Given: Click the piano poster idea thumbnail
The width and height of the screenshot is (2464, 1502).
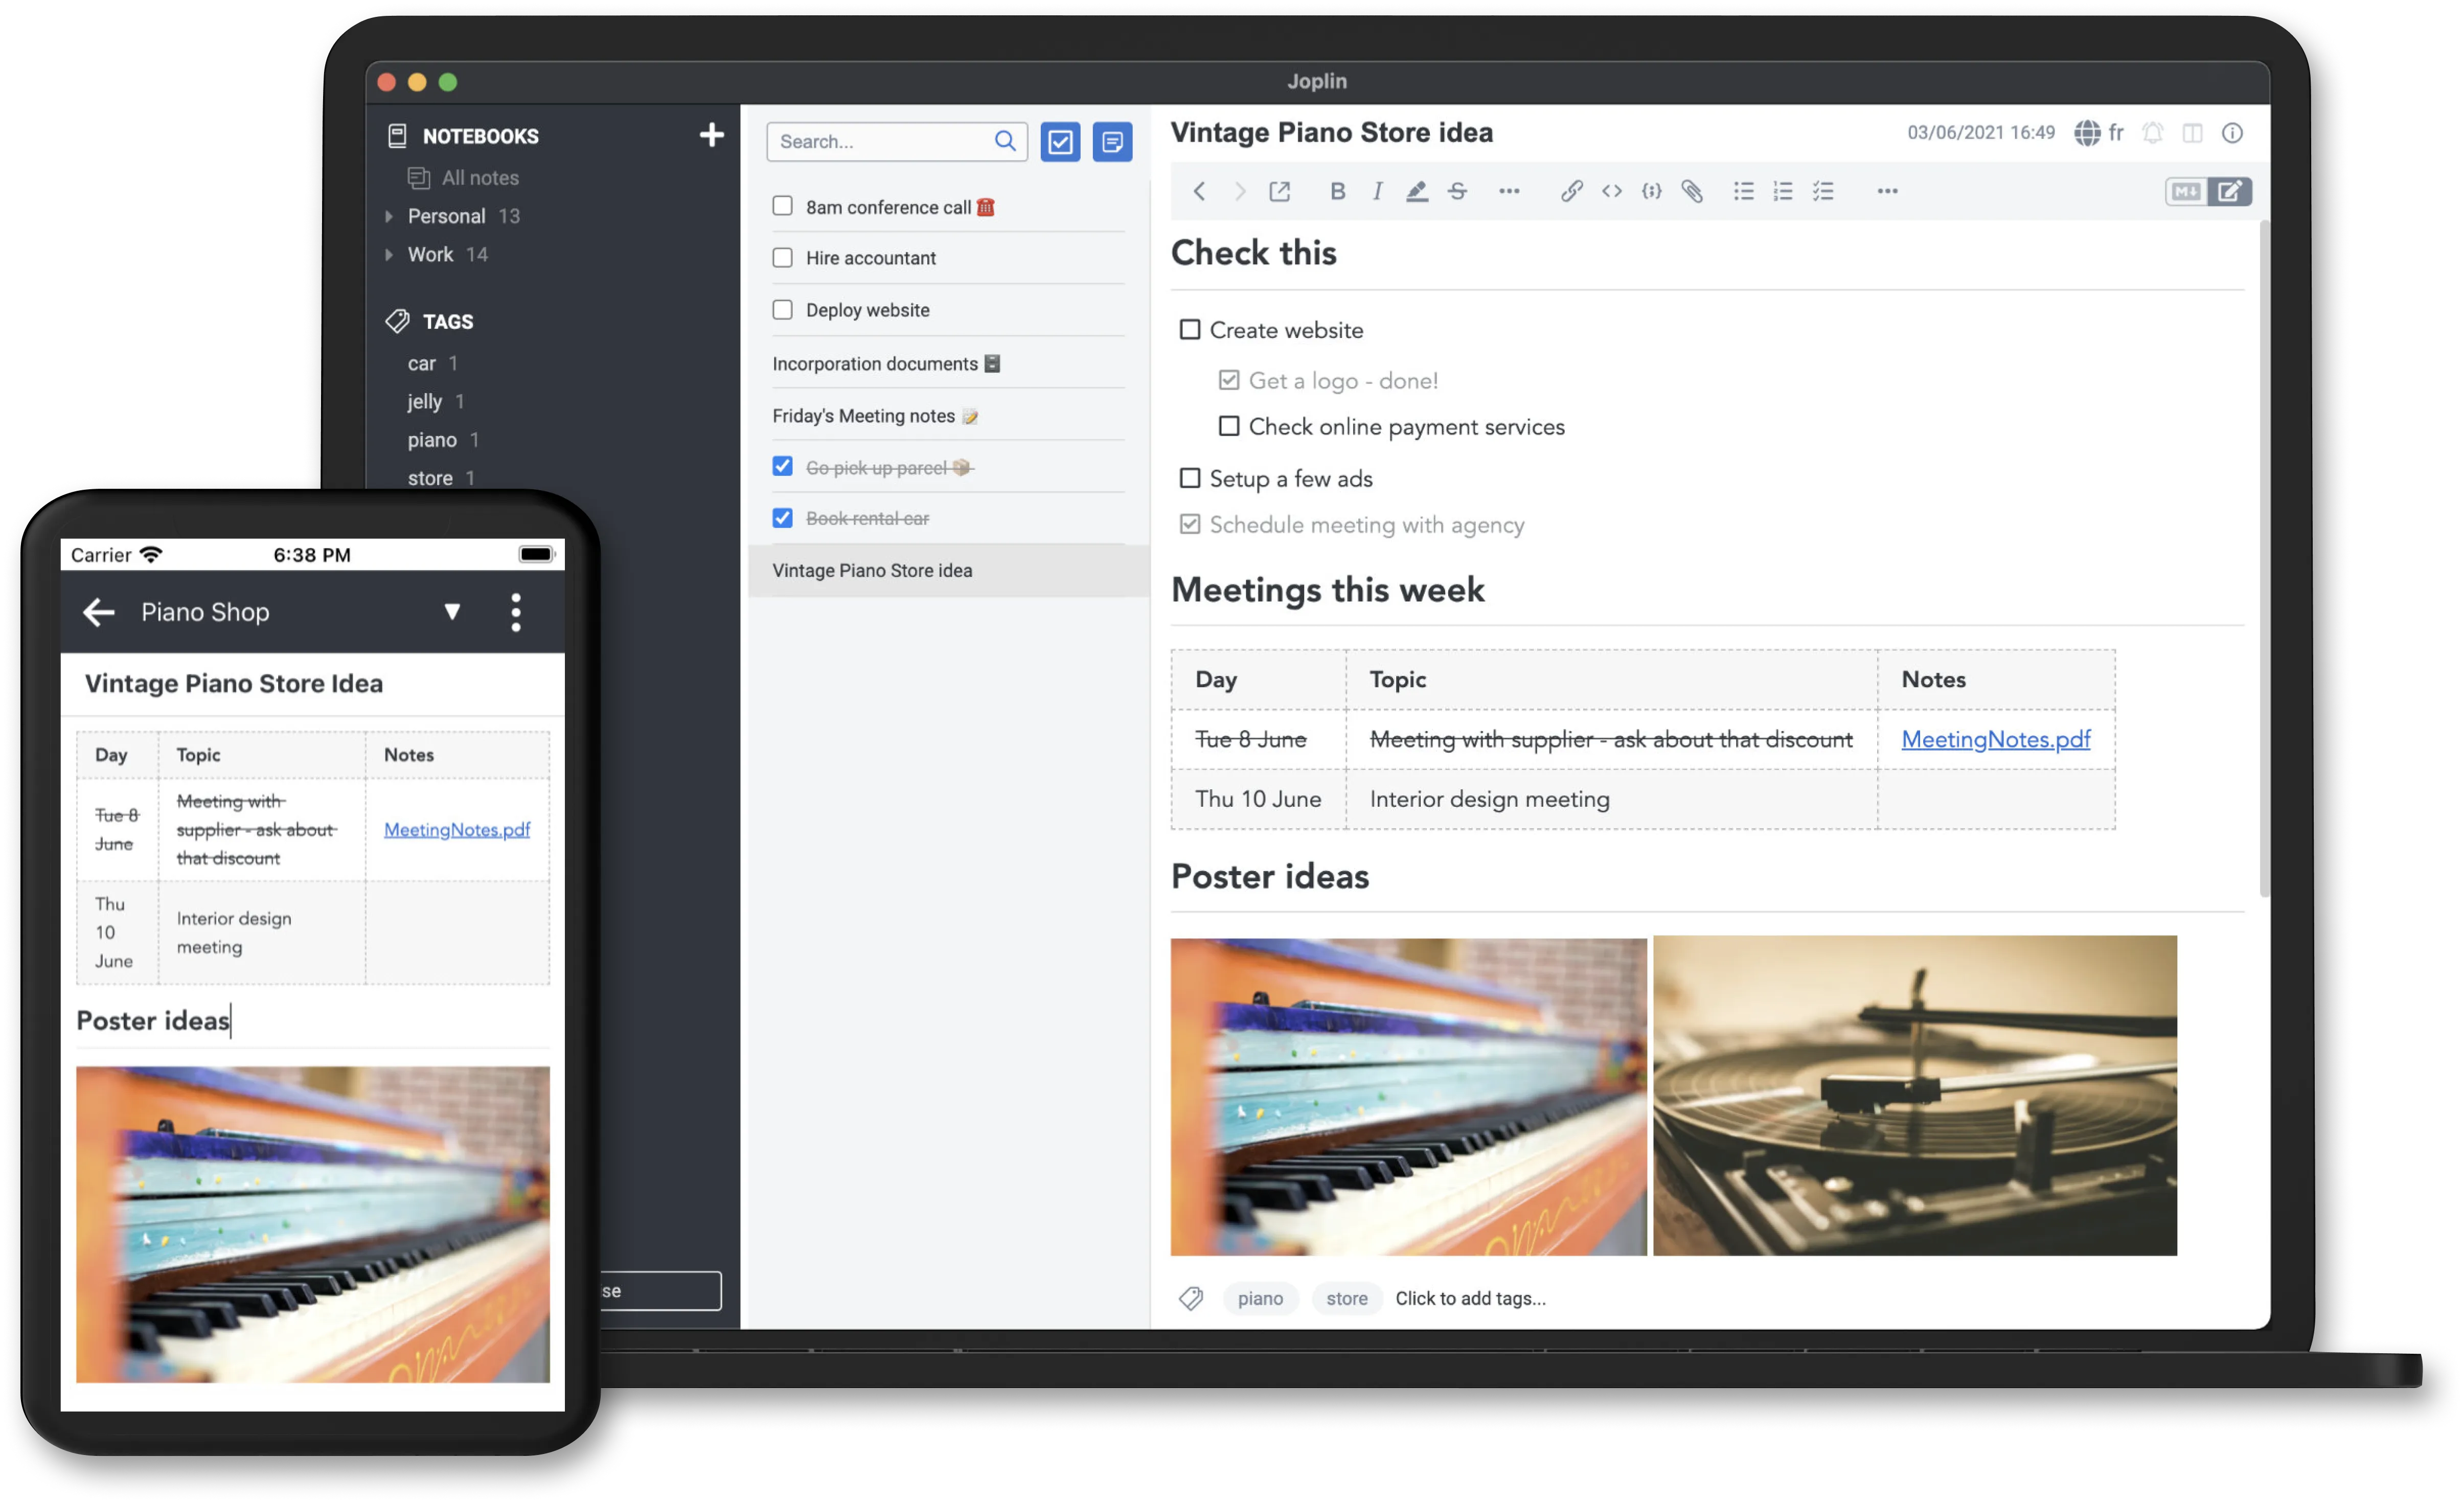Looking at the screenshot, I should pos(1408,1095).
